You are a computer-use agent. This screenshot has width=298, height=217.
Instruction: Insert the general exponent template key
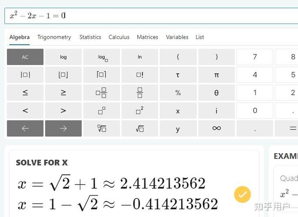[102, 111]
